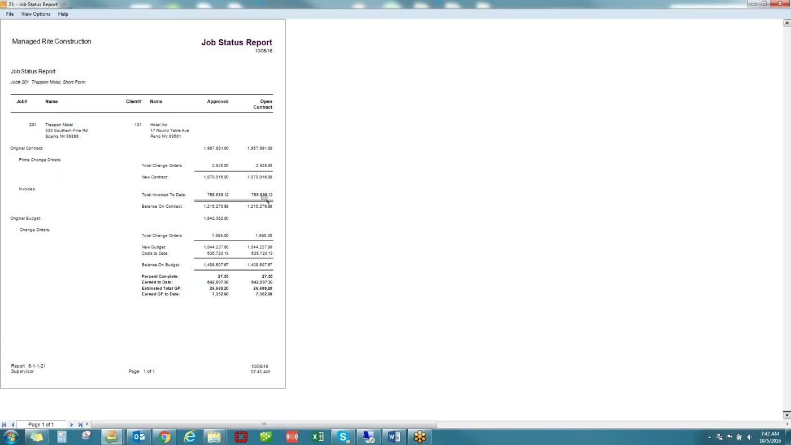Screen dimensions: 791x445
Task: Go to the previous report page
Action: point(12,425)
